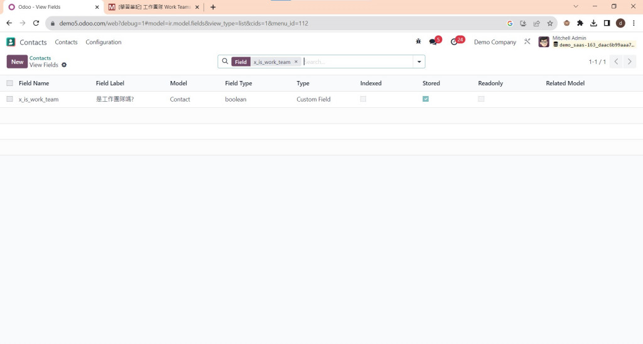Click the 1-1 / 1 pager counter
643x344 pixels.
597,62
